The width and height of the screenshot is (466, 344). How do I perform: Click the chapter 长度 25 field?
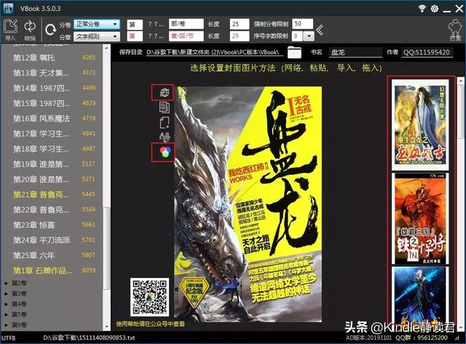(240, 36)
